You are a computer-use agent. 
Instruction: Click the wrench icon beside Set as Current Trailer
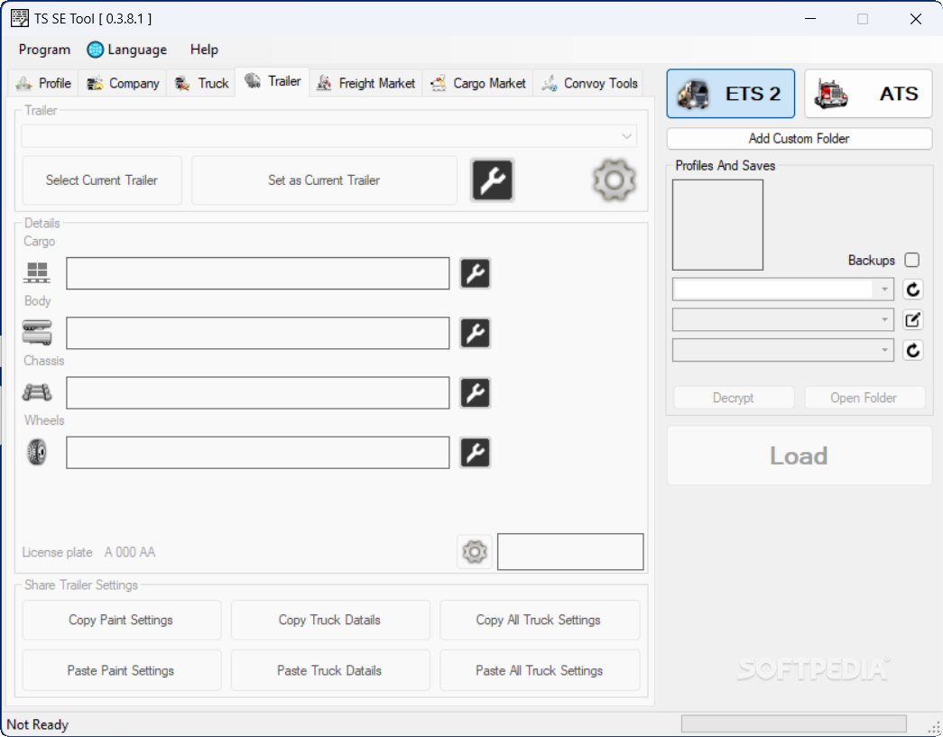[x=492, y=180]
